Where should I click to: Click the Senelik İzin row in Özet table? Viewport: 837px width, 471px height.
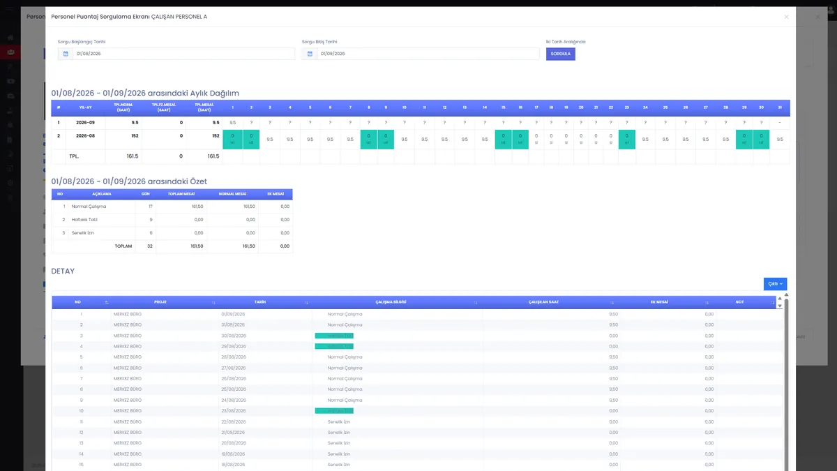pos(172,233)
